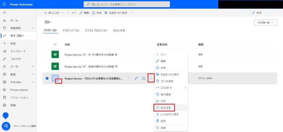Sort by the 変更日時 column header
Image resolution: width=283 pixels, height=132 pixels.
point(162,44)
